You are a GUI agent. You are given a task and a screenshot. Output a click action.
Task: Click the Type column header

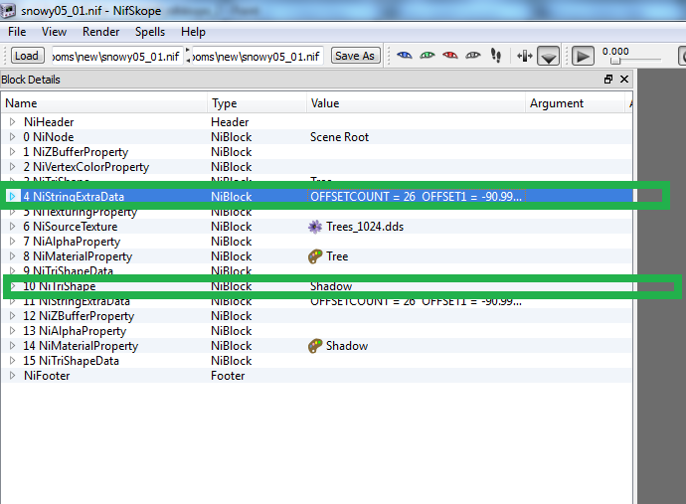tap(257, 103)
